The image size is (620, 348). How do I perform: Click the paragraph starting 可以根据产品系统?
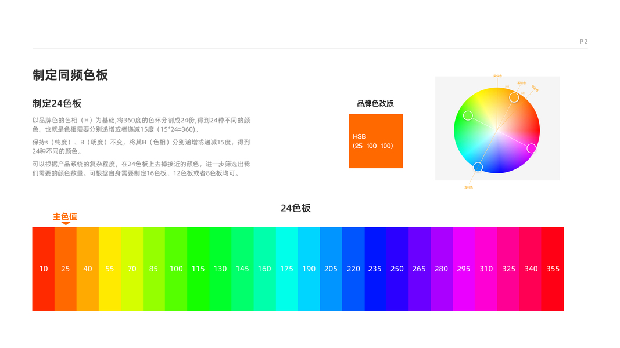tap(141, 168)
